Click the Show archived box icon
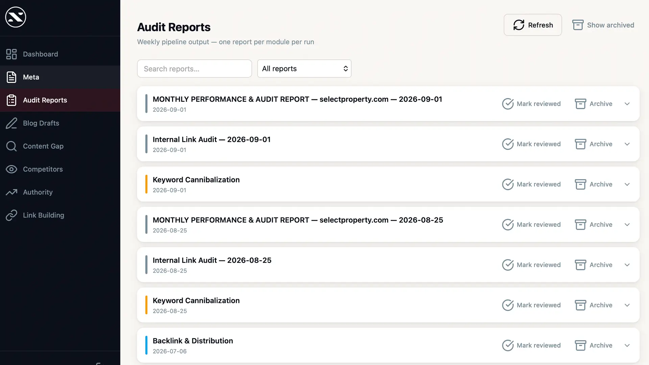The height and width of the screenshot is (365, 649). point(578,25)
